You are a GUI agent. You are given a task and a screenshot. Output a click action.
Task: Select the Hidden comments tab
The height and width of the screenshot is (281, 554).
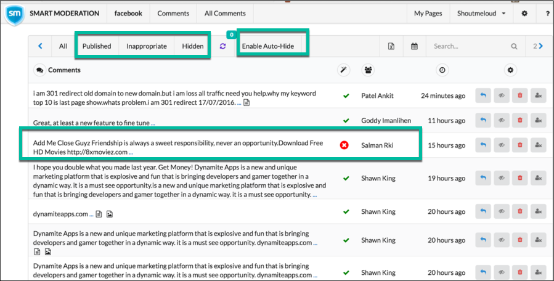(192, 46)
